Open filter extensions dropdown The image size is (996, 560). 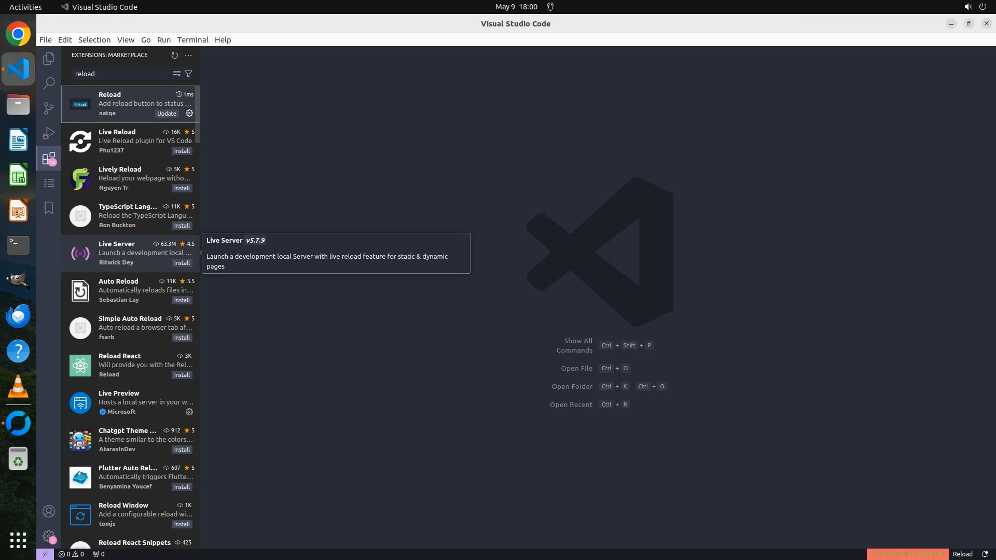[188, 74]
